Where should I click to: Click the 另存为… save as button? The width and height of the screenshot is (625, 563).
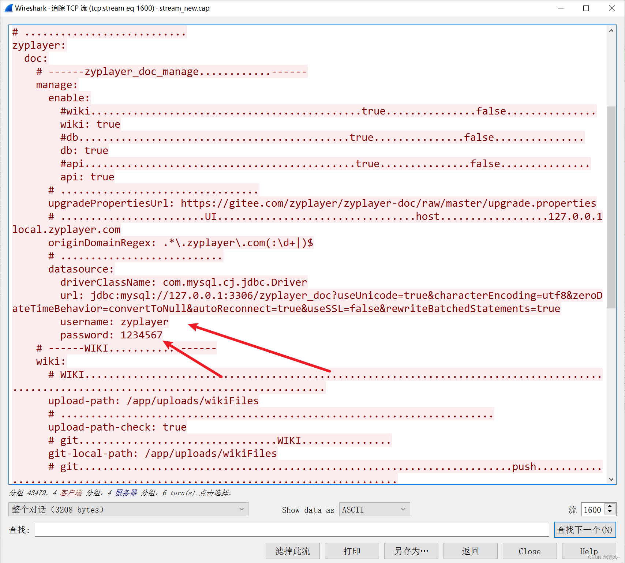411,551
